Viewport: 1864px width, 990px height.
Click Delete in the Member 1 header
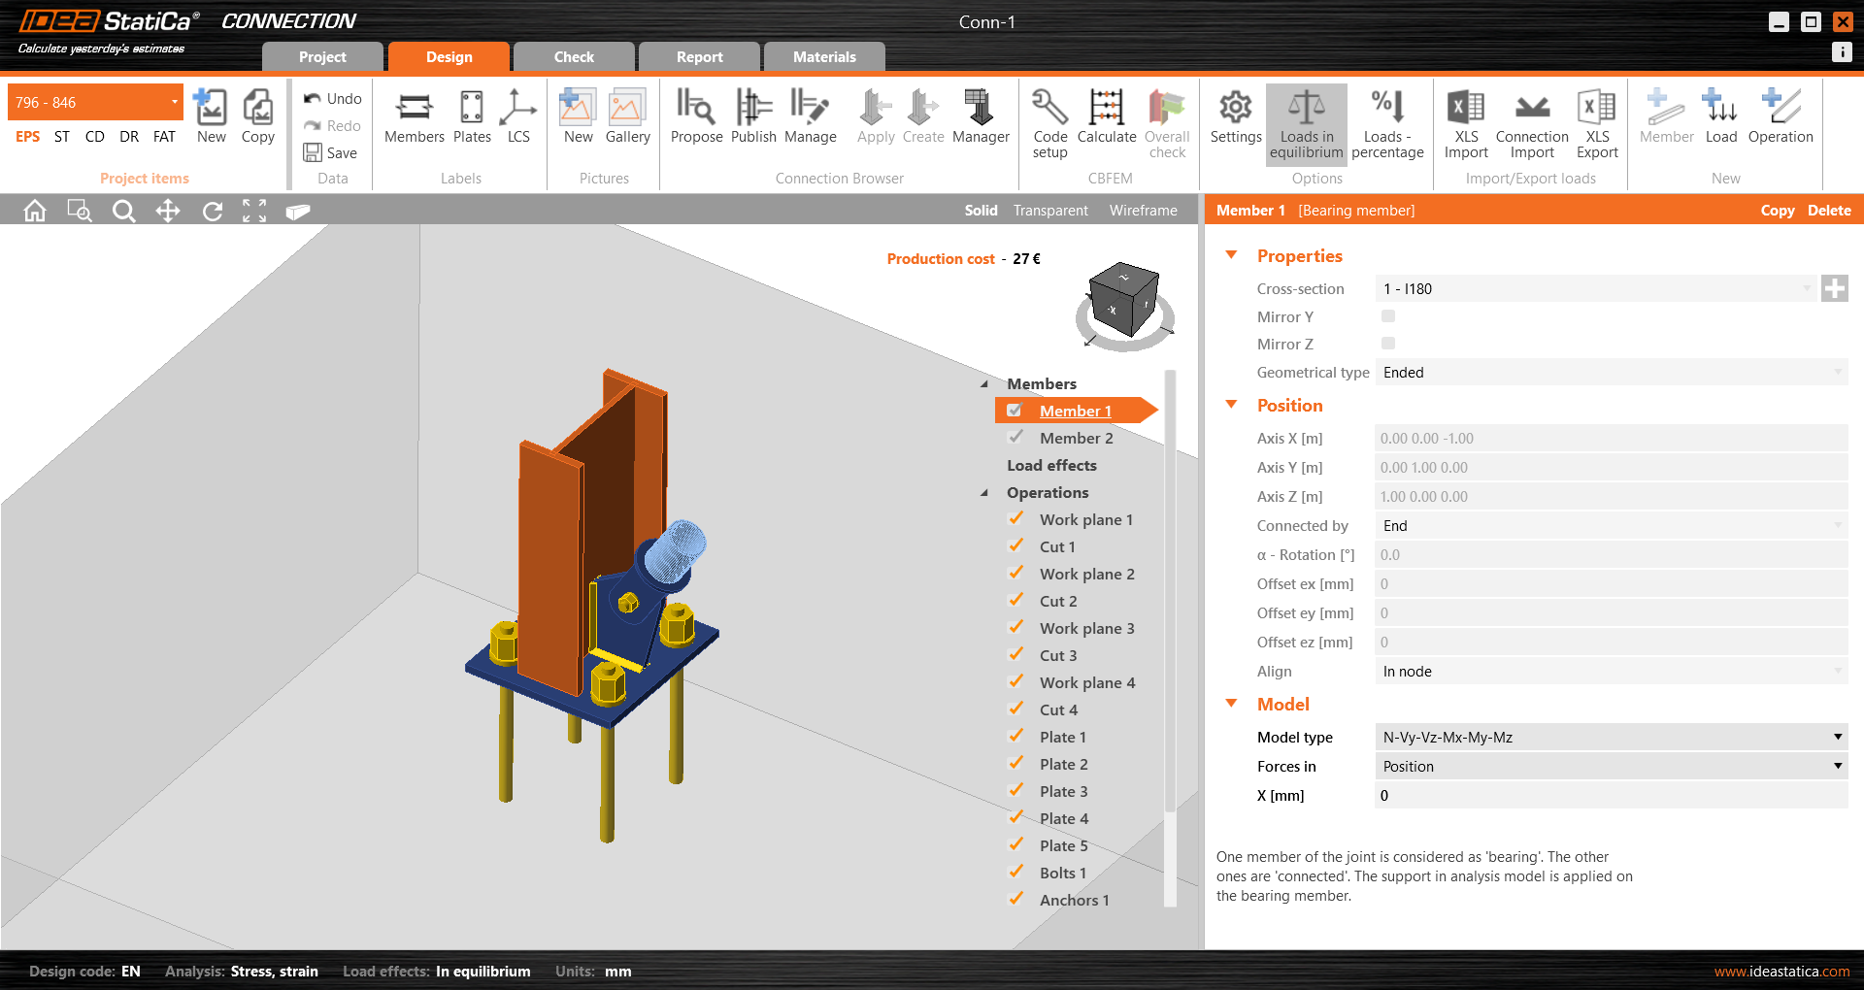pos(1828,210)
